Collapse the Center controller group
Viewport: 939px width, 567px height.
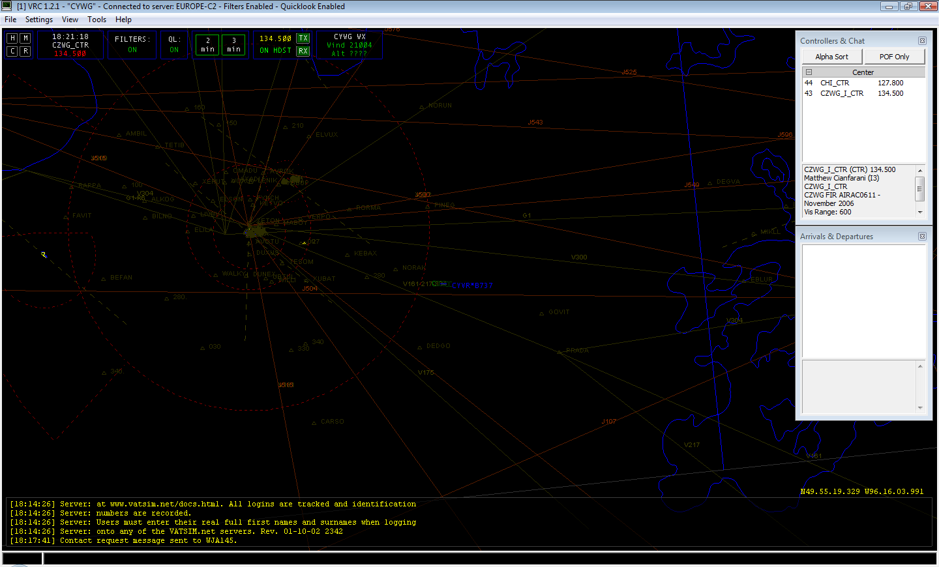pos(809,72)
